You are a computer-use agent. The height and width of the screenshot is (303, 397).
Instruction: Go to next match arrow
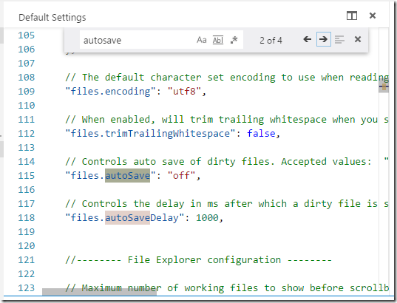click(323, 39)
